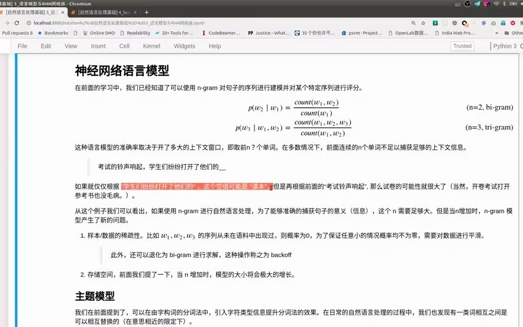
Task: Toggle Wi-Fi via the system tray icon
Action: (x=496, y=5)
